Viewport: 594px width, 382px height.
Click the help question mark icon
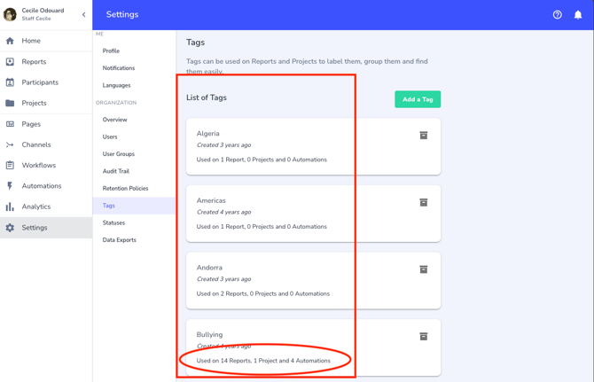pyautogui.click(x=557, y=14)
